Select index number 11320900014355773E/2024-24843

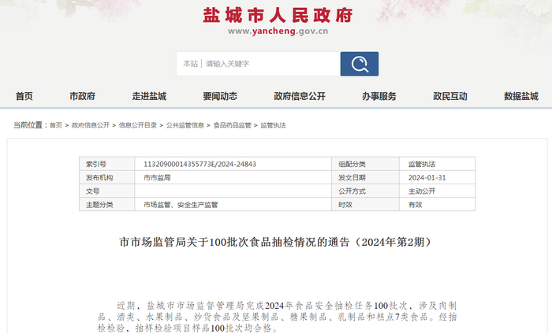point(200,164)
